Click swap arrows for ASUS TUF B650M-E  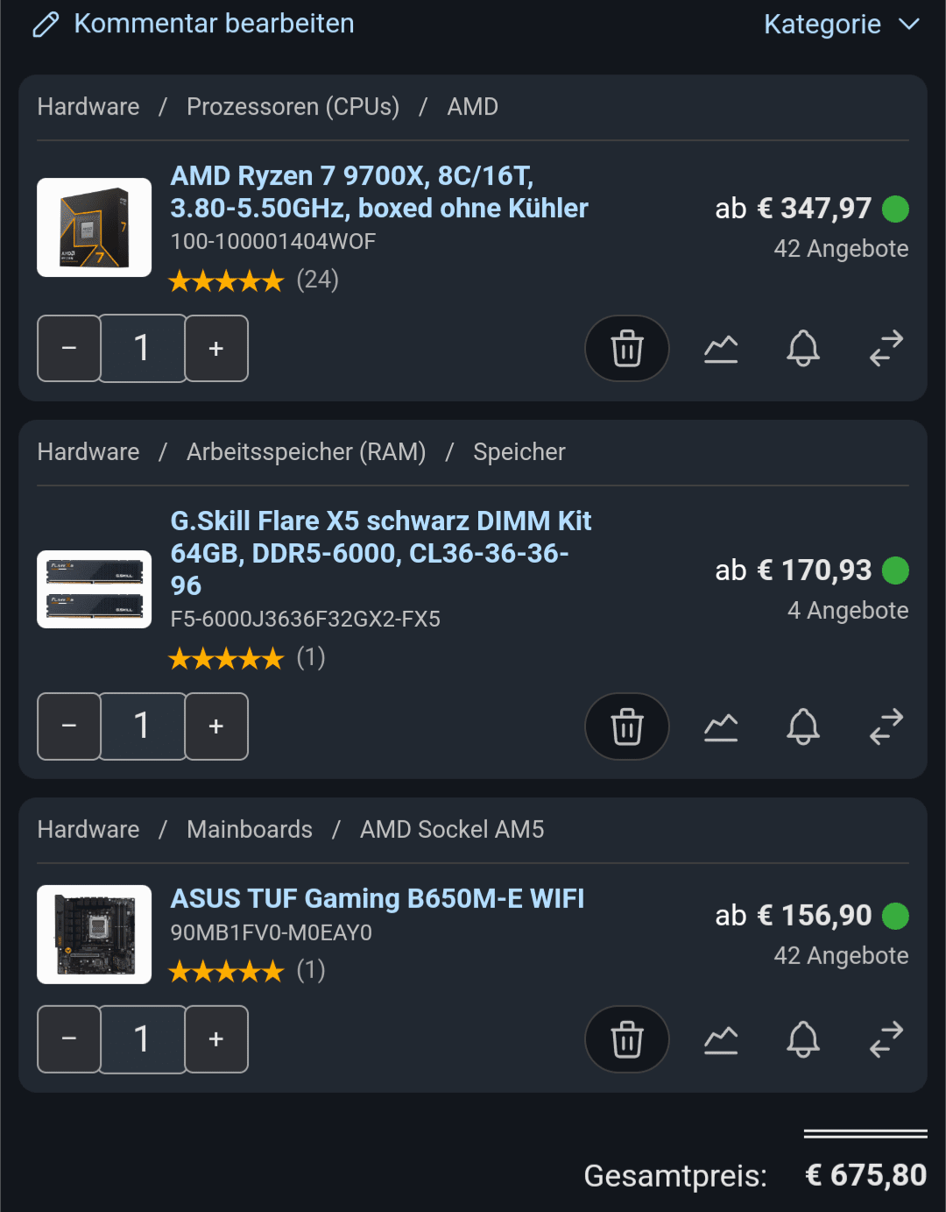coord(886,1039)
